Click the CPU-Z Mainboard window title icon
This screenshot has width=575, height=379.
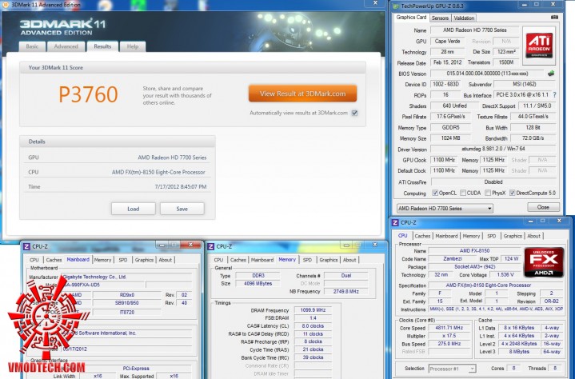point(26,247)
